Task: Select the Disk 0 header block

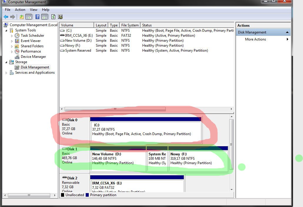Action: (75, 129)
